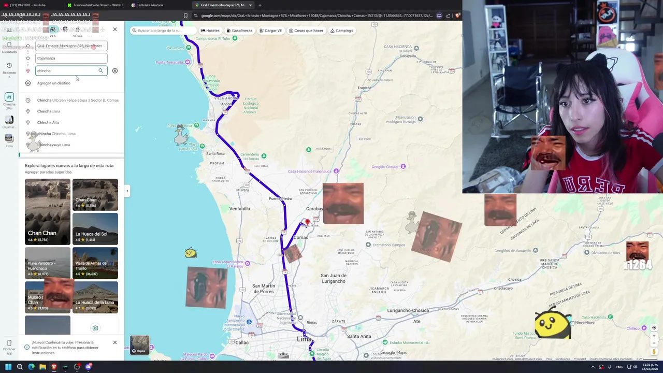This screenshot has height=373, width=663.
Task: Open Guardado saved places
Action: [9, 47]
